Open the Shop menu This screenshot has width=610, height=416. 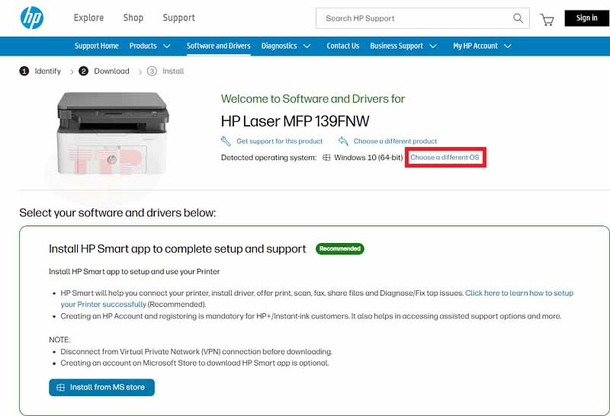click(x=133, y=18)
